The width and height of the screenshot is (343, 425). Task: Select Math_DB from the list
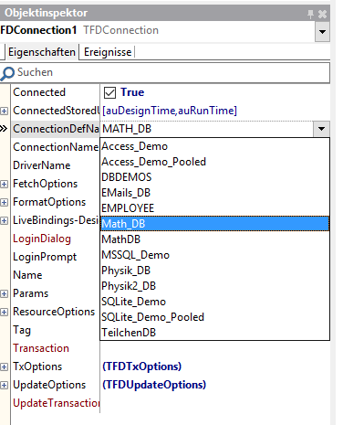(214, 224)
